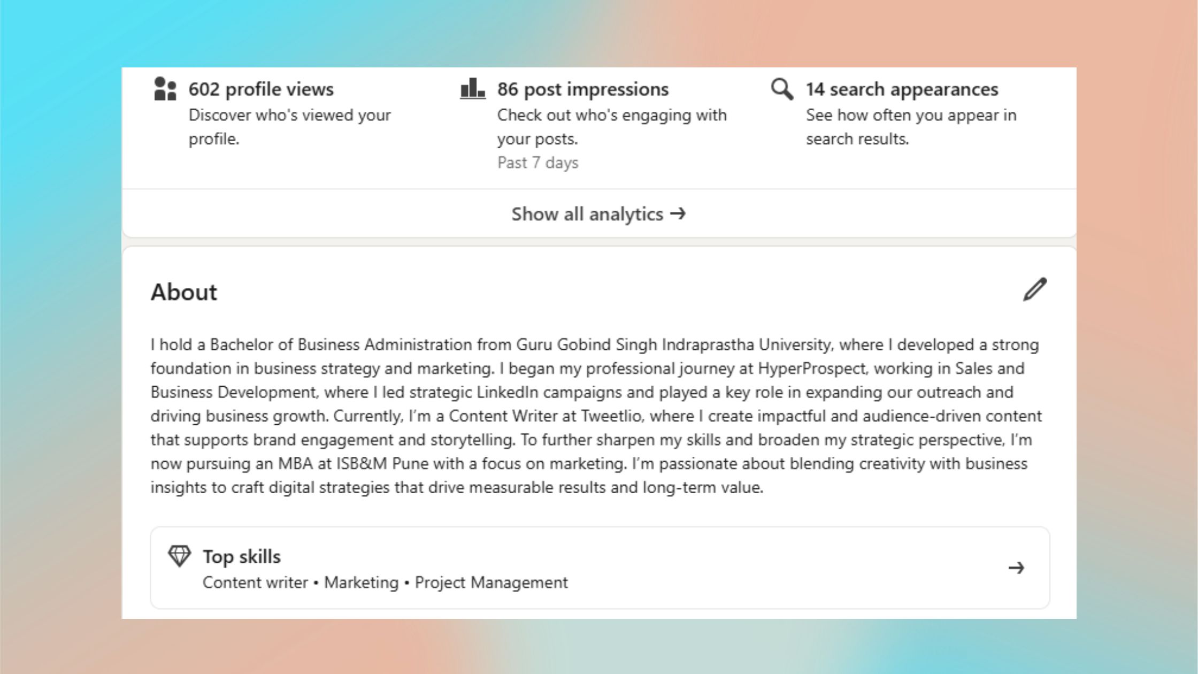1198x674 pixels.
Task: Click the profile views people icon
Action: tap(164, 90)
